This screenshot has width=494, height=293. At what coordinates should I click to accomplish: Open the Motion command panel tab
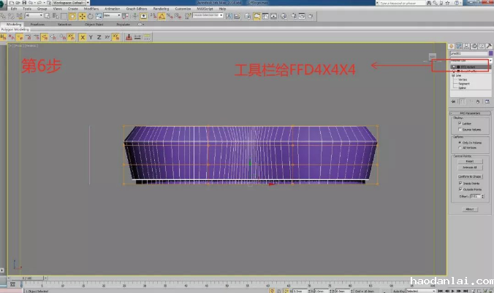[x=474, y=46]
